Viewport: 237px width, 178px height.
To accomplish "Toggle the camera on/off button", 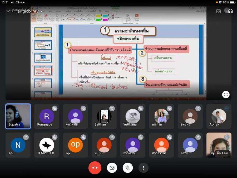I will (112, 168).
